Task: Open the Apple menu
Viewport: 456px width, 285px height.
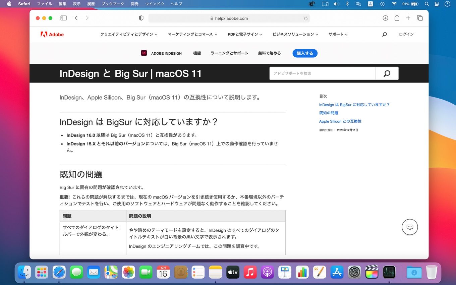Action: 9,4
